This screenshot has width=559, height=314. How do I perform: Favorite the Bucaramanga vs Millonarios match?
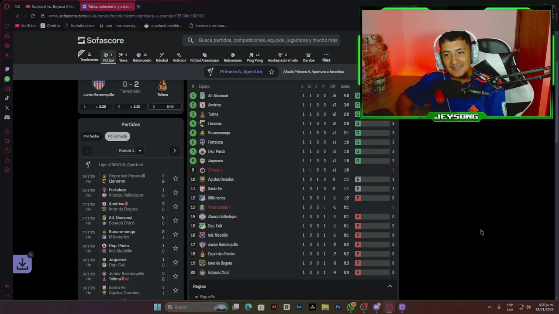(x=175, y=234)
